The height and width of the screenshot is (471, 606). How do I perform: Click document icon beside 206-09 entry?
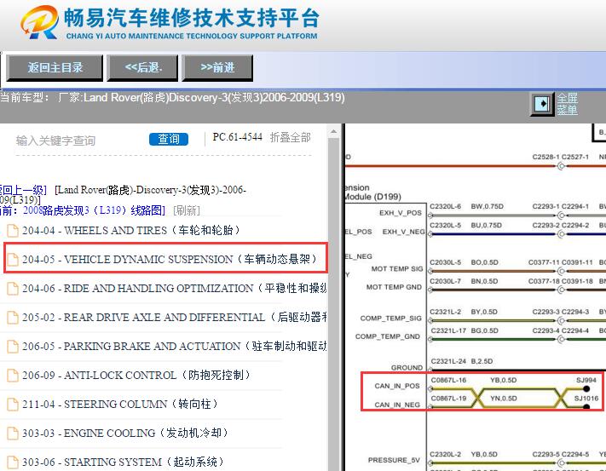(x=13, y=376)
